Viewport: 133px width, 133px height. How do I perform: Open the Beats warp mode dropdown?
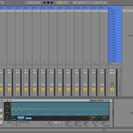coord(93,119)
